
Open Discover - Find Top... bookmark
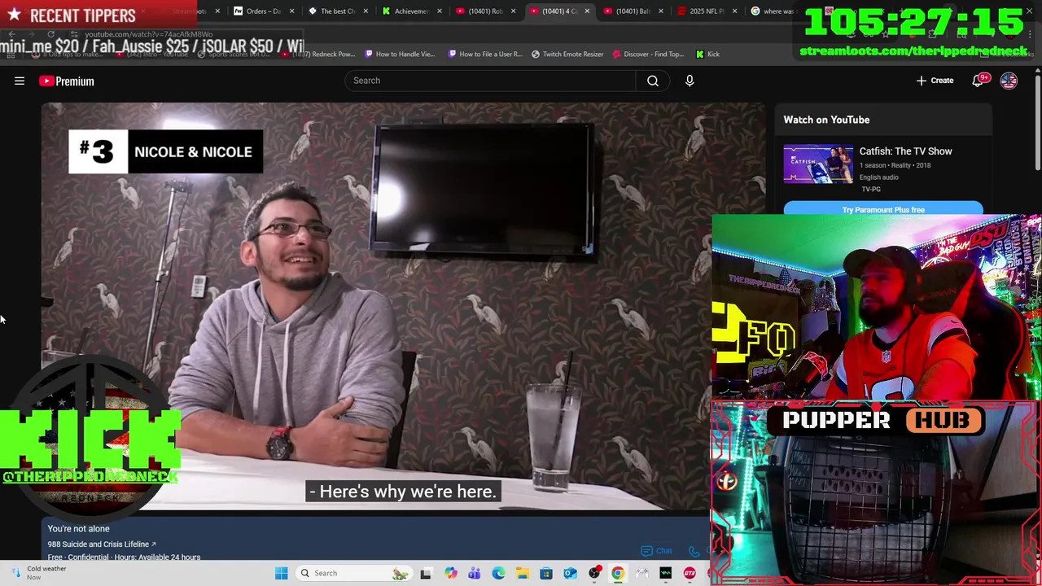tap(648, 54)
